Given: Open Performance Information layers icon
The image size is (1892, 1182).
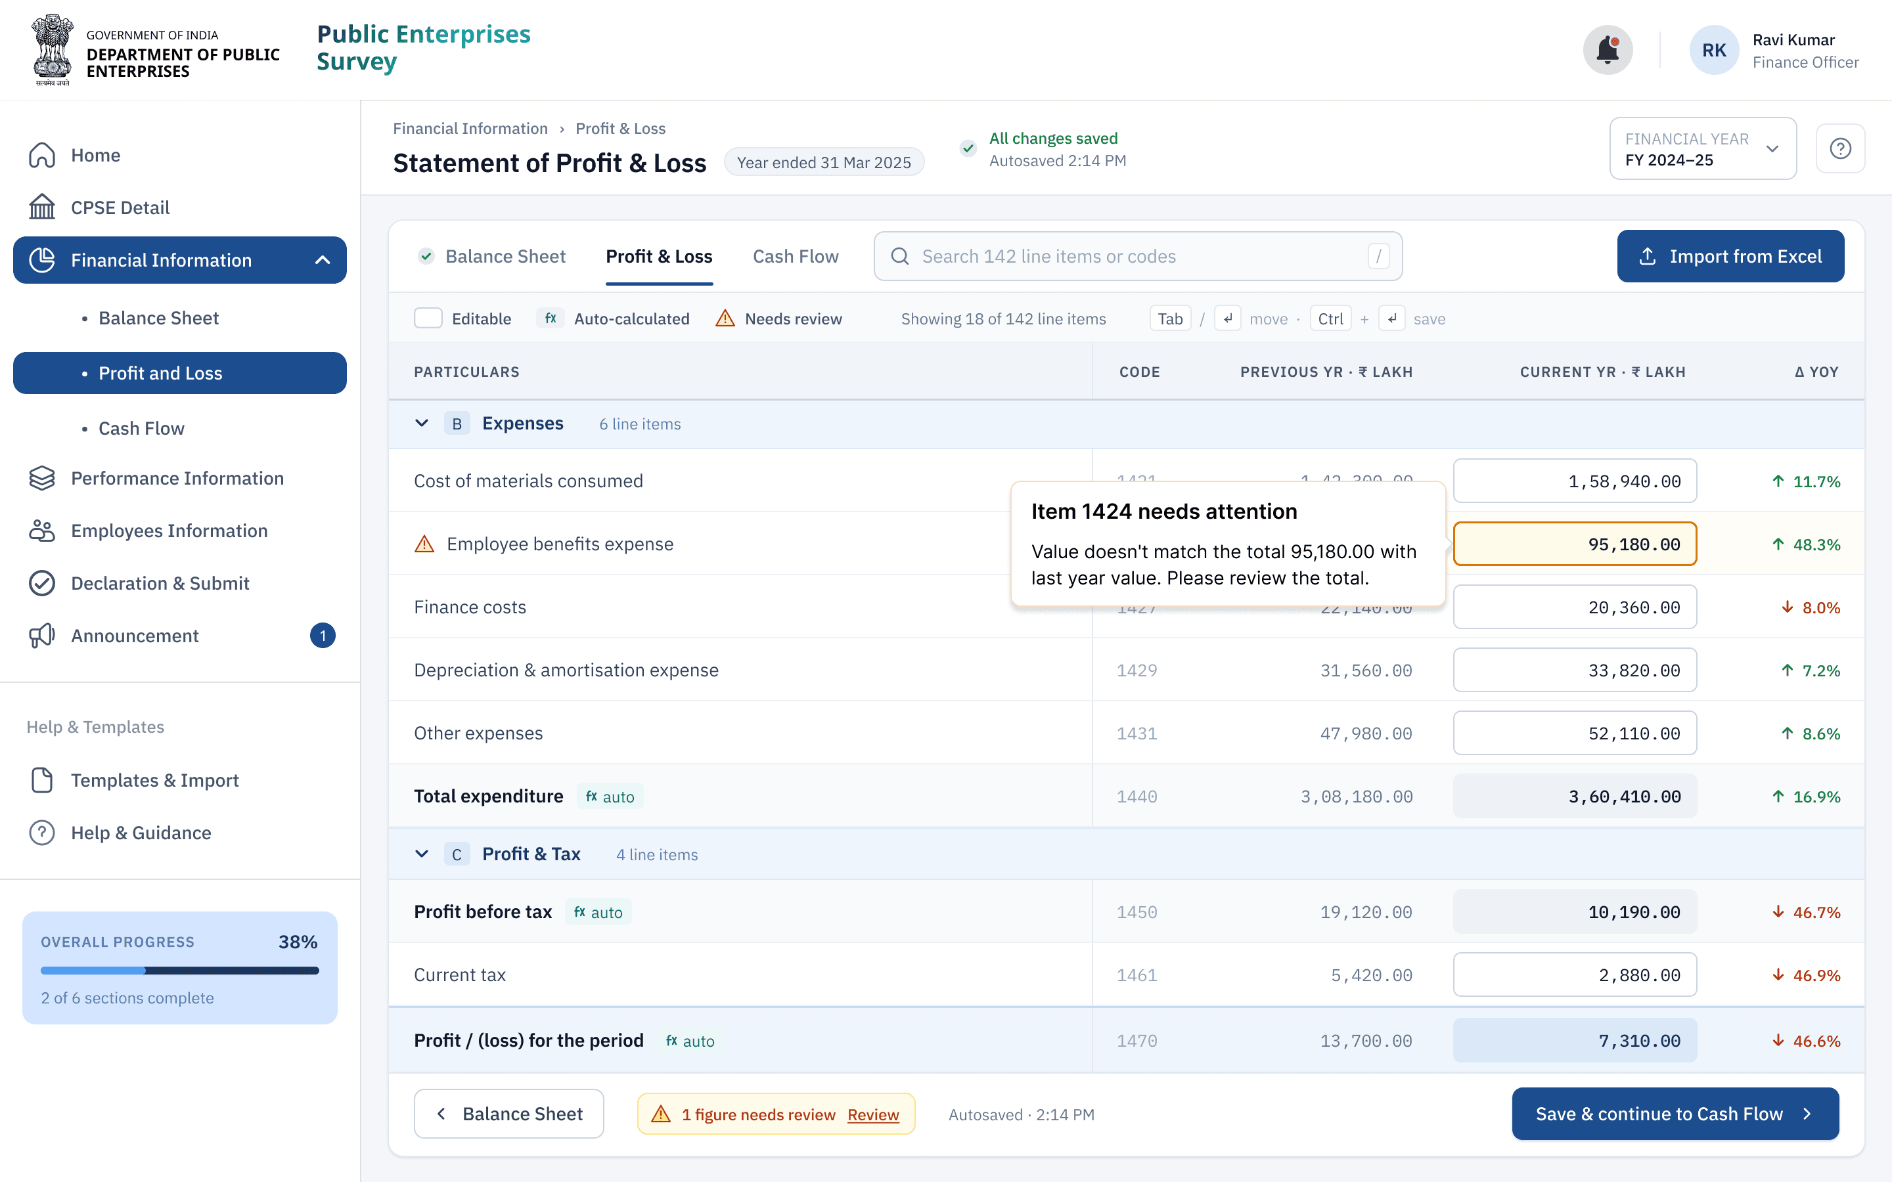Looking at the screenshot, I should click(x=42, y=479).
